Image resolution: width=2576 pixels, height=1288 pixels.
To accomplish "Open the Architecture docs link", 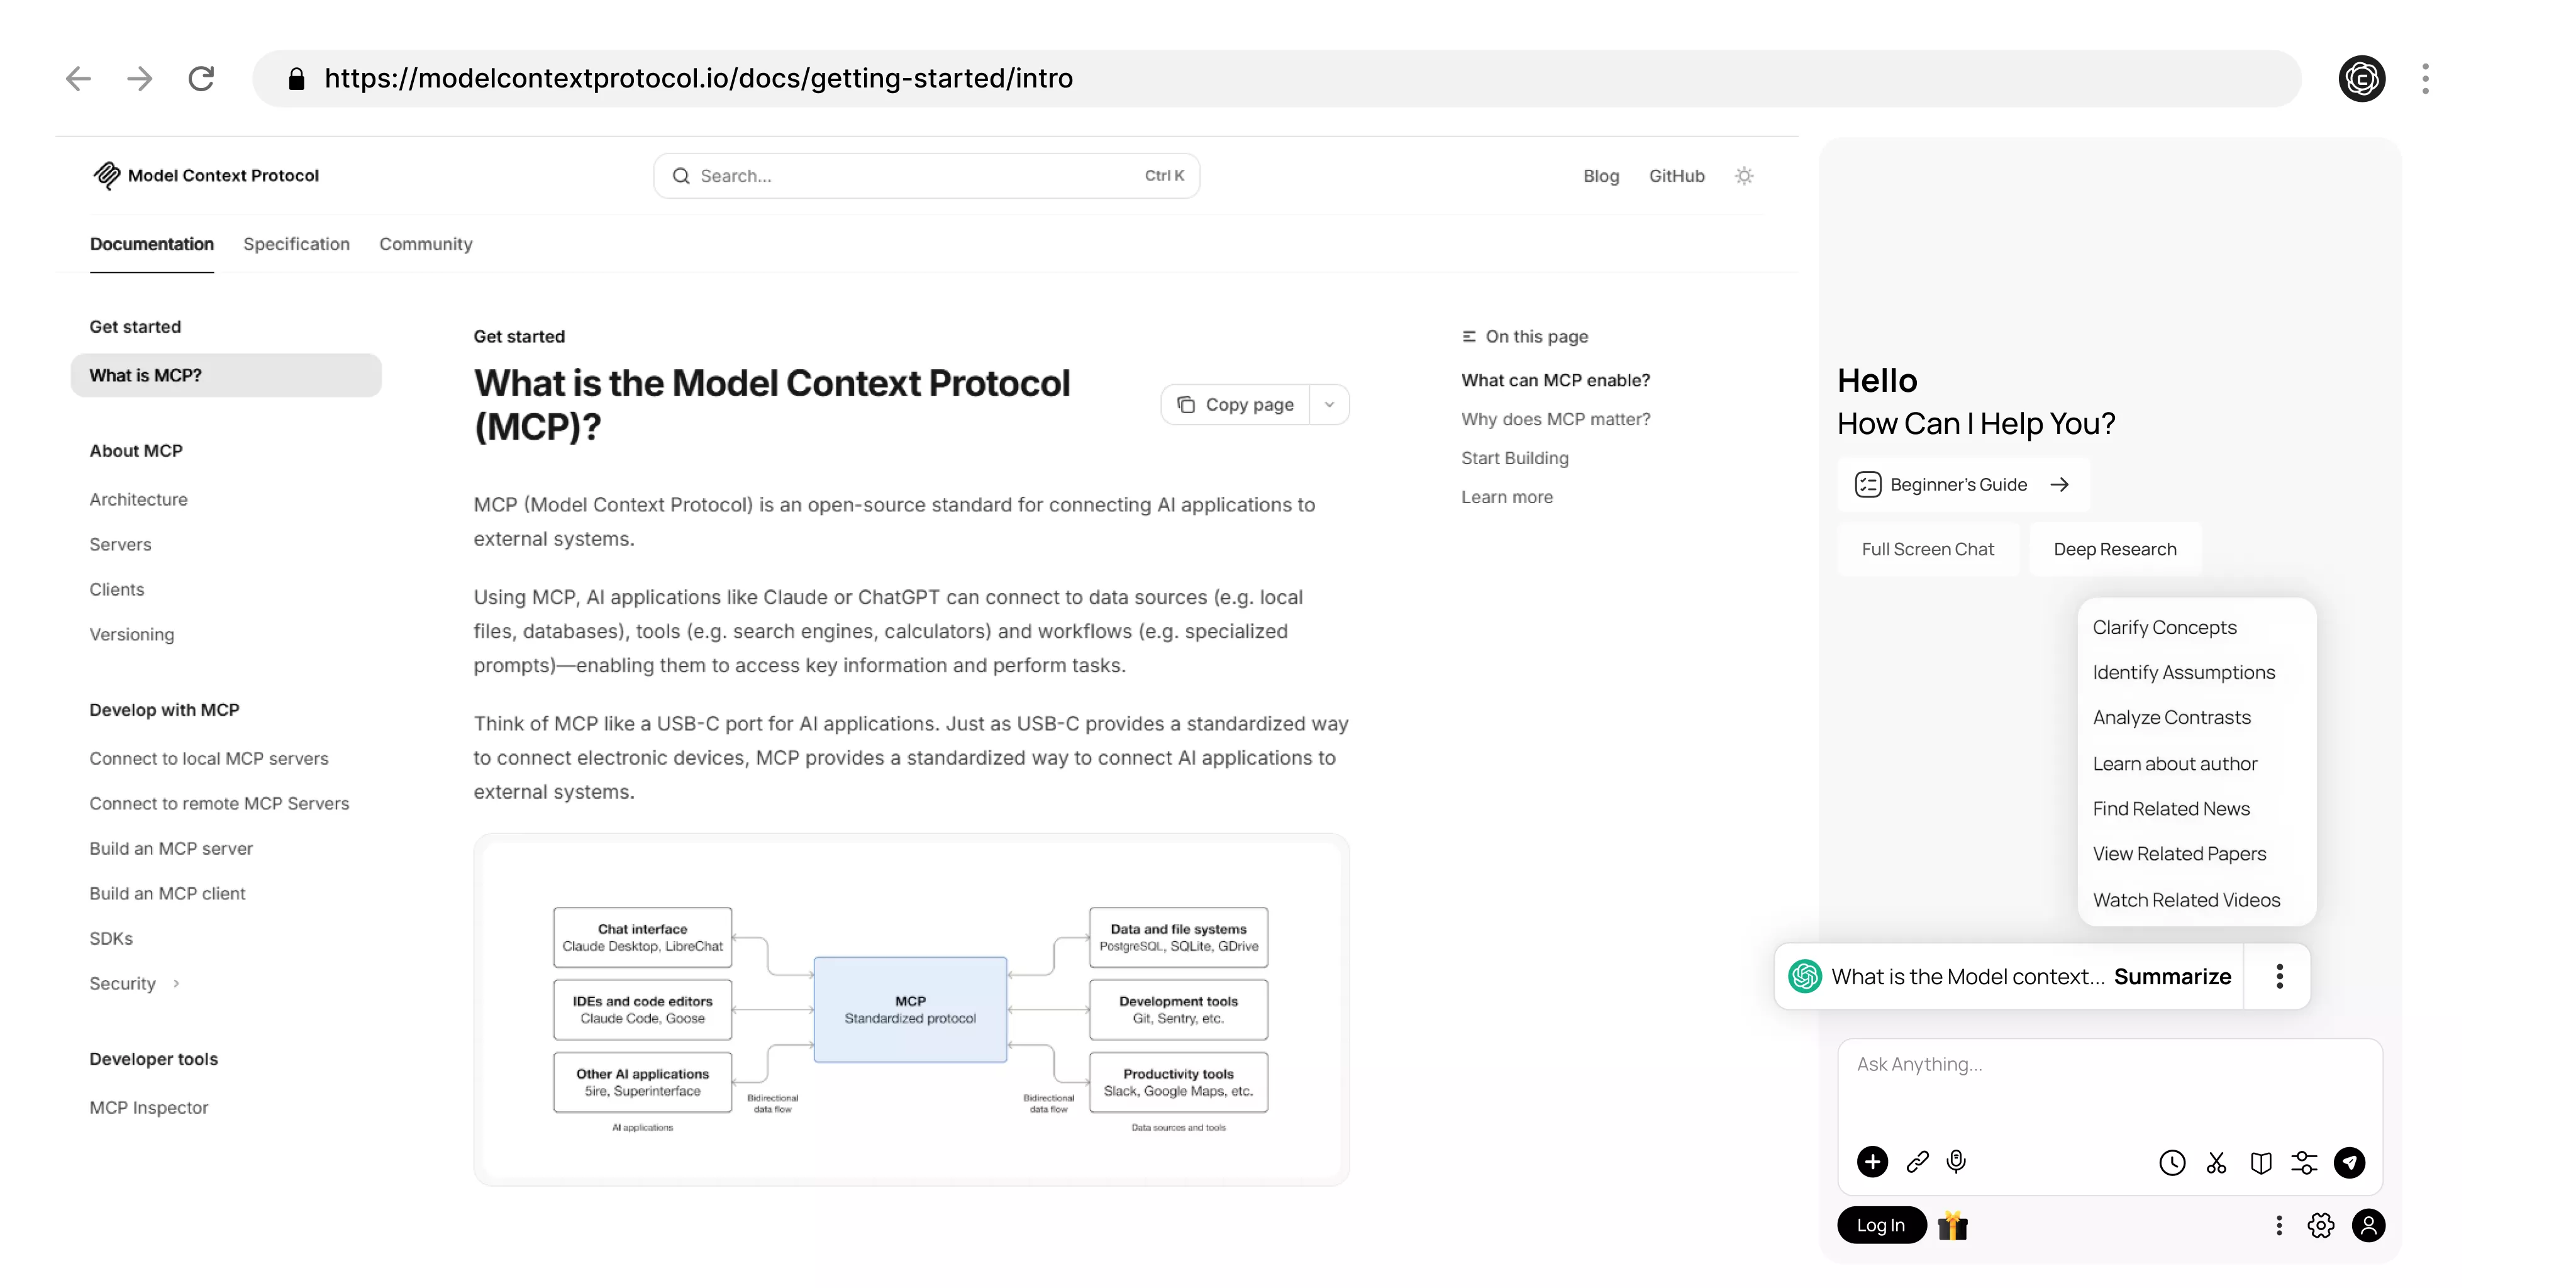I will coord(138,500).
